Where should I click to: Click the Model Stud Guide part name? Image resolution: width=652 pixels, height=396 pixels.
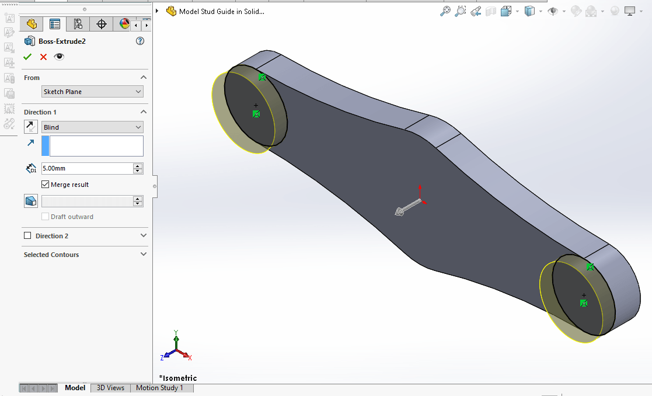[221, 12]
